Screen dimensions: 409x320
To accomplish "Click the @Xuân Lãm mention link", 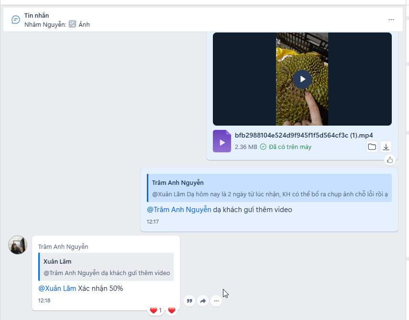I will point(57,288).
